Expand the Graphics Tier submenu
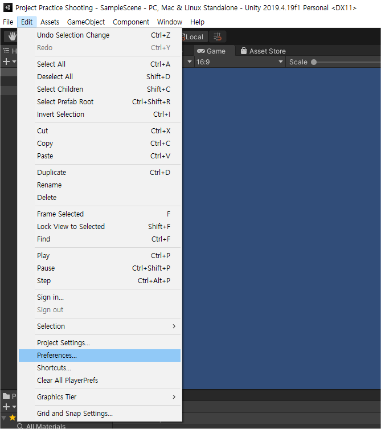The width and height of the screenshot is (381, 429). tap(100, 397)
